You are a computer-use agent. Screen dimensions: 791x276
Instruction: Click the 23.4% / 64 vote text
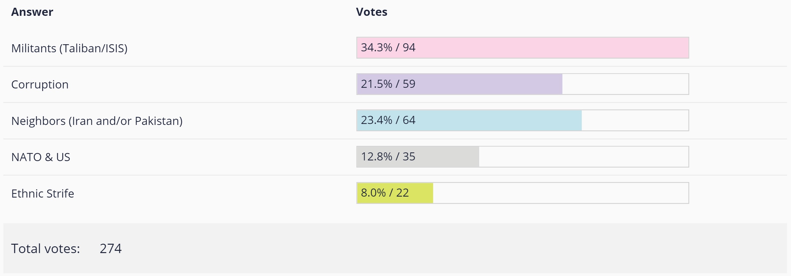pyautogui.click(x=388, y=120)
